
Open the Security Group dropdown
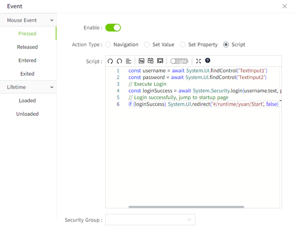point(150,220)
